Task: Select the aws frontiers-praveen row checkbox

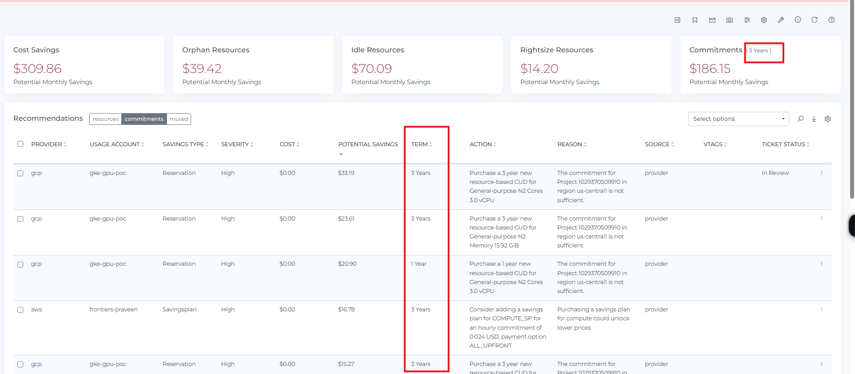Action: (20, 310)
